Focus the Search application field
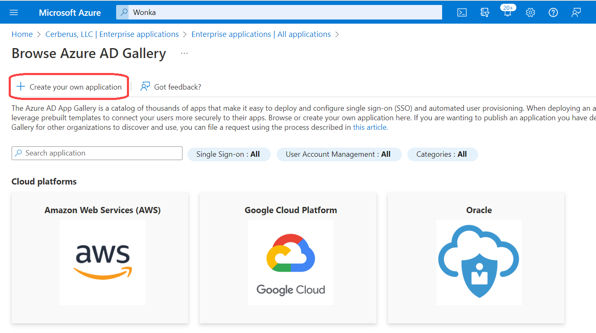The image size is (596, 333). [x=97, y=153]
